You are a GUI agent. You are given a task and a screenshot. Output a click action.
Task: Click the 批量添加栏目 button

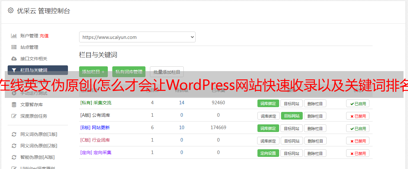coord(167,72)
